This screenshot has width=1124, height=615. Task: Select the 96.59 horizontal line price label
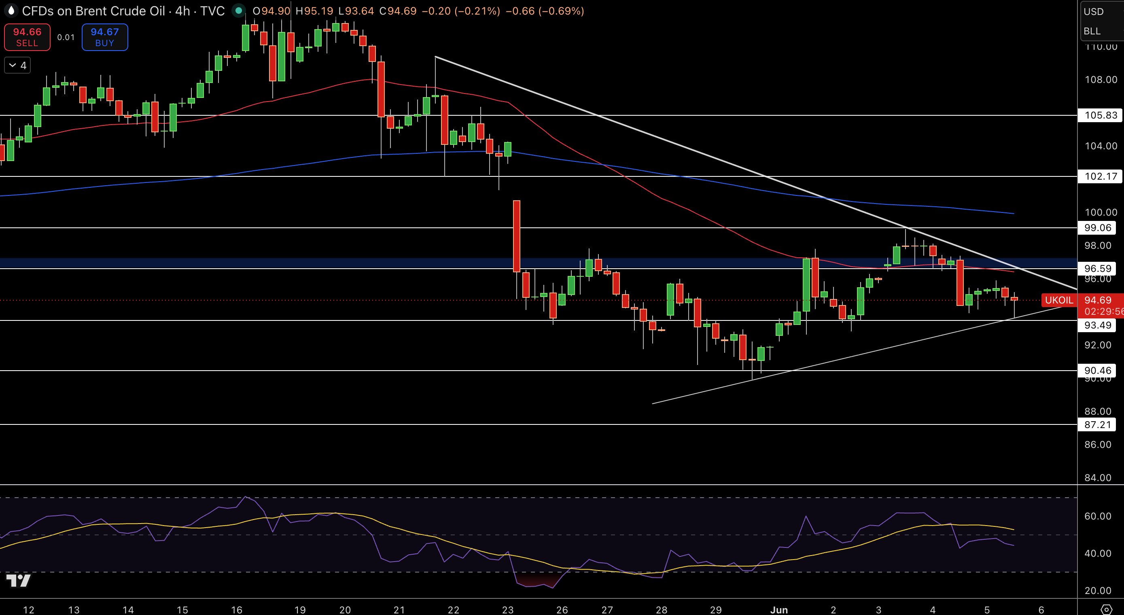(1097, 268)
